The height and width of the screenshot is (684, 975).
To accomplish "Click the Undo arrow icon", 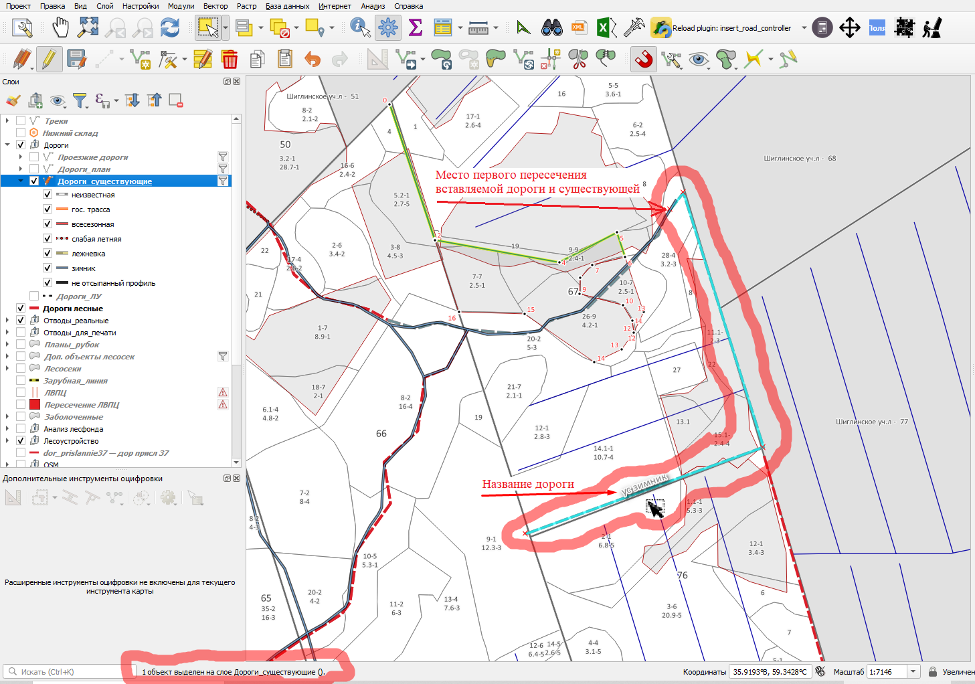I will tap(313, 60).
